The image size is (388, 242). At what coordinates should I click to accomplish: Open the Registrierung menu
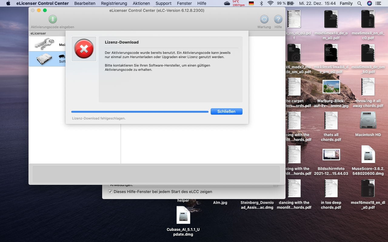point(114,3)
